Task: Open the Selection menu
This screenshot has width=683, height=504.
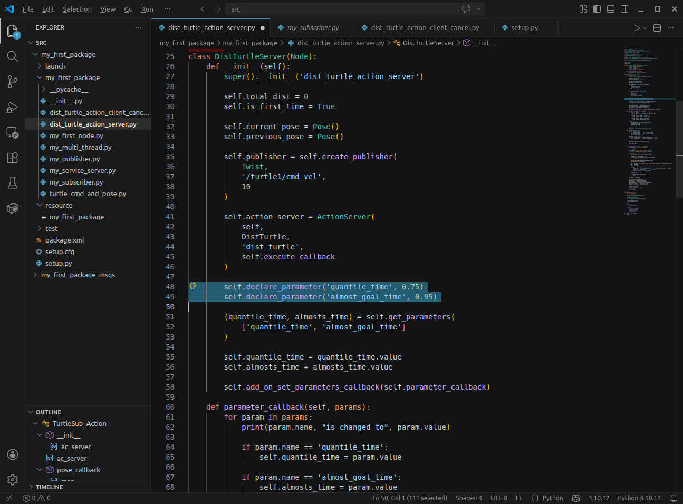Action: (77, 9)
